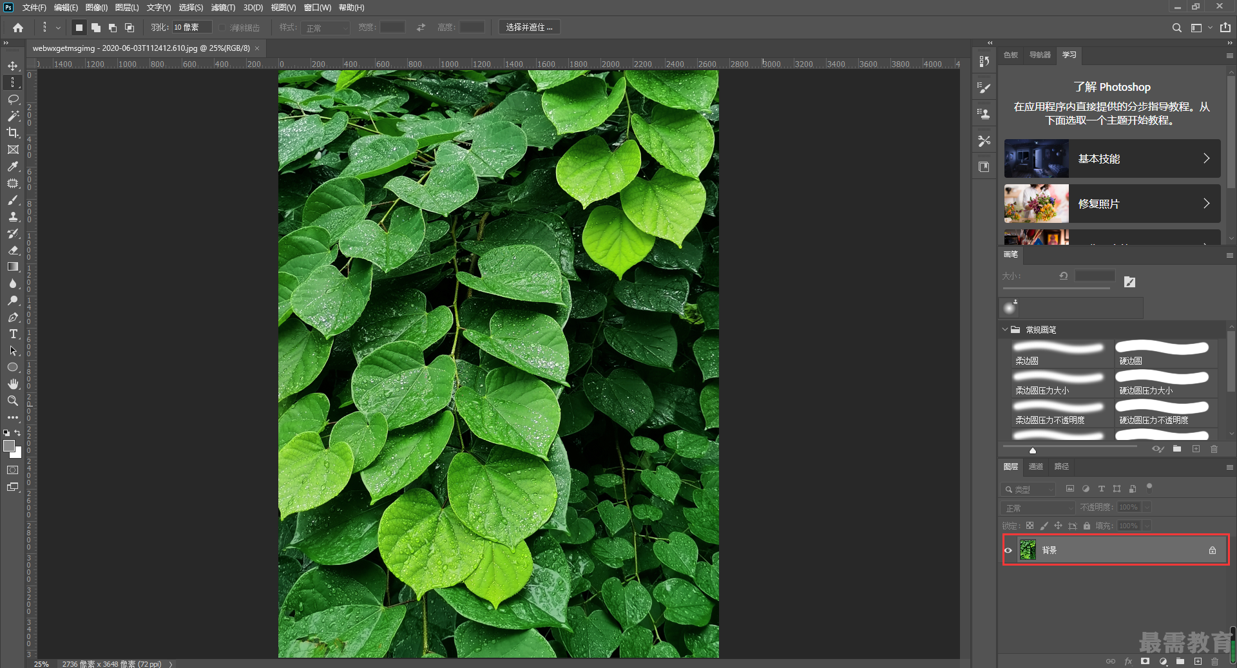Create a new layer in Layers panel

point(1198,661)
